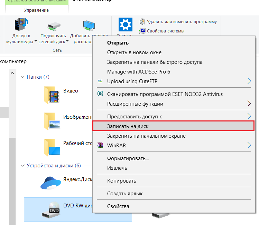Choose Извлечь to eject the disc
Image resolution: width=259 pixels, height=225 pixels.
(x=174, y=168)
